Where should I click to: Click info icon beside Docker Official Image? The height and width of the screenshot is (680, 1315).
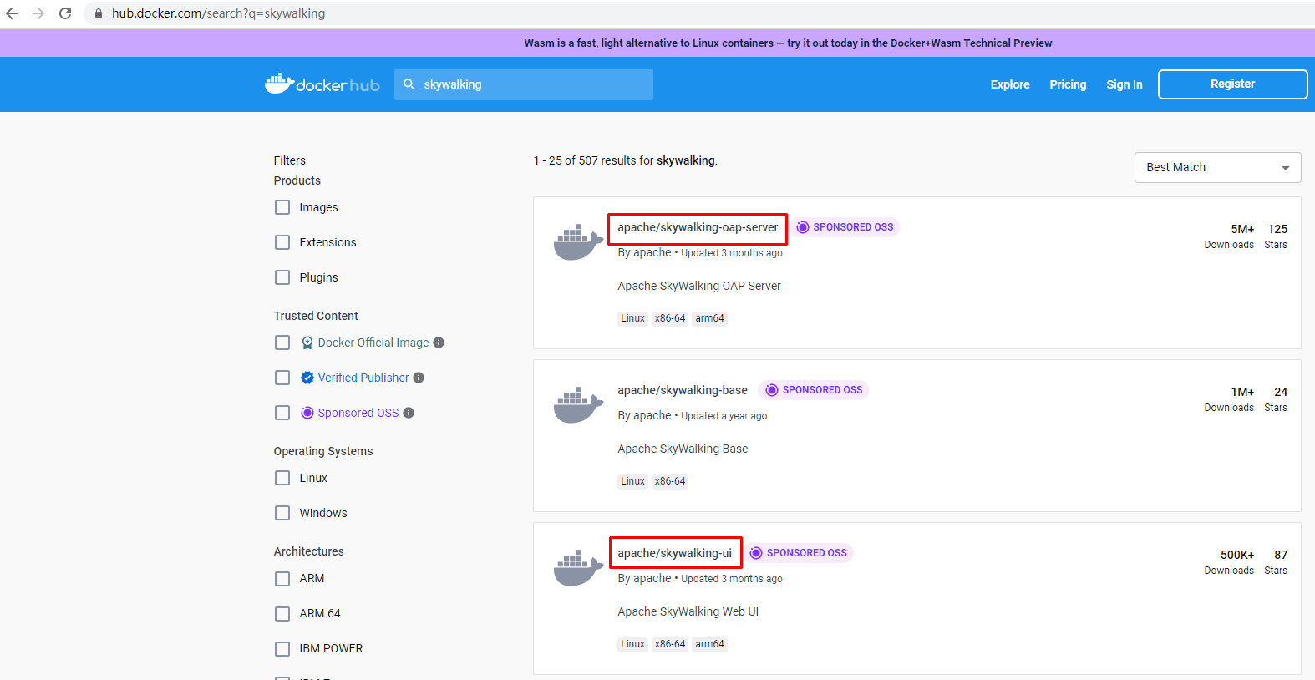coord(439,343)
